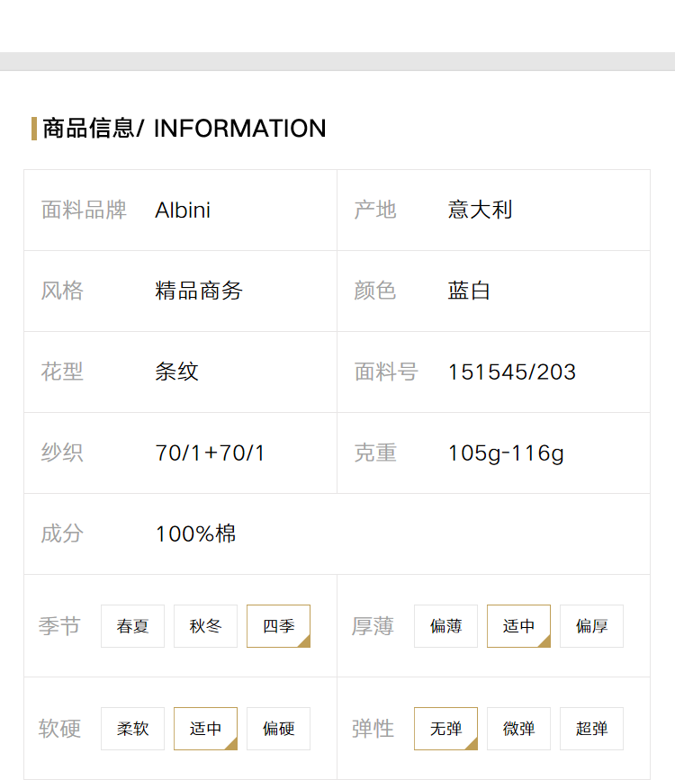
Task: Click the 100%棉 composition value
Action: point(195,533)
